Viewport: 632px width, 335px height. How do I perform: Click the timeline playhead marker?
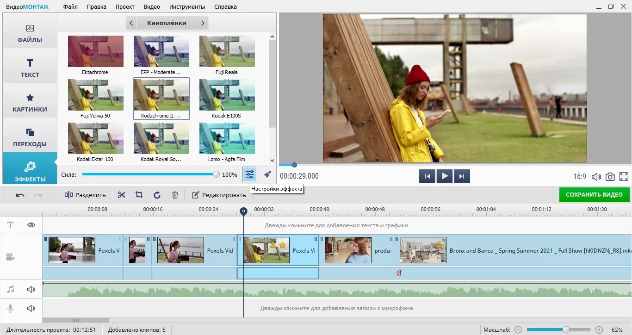coord(243,211)
